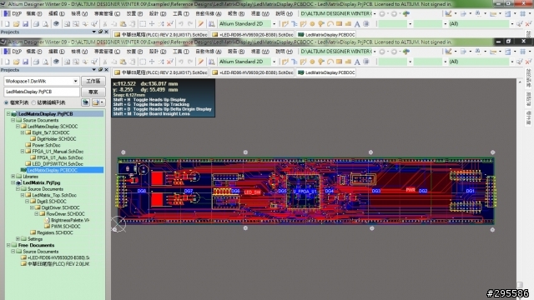Open (All) filter dropdown in front window
The width and height of the screenshot is (534, 300).
(x=511, y=62)
